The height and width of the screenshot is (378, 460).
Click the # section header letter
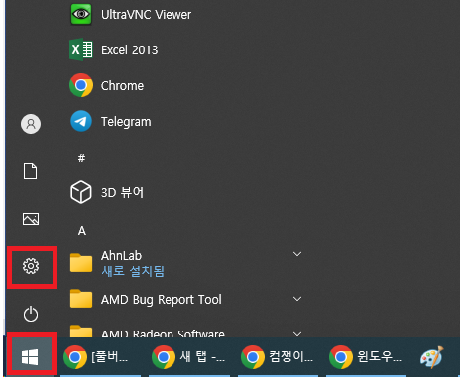(81, 158)
